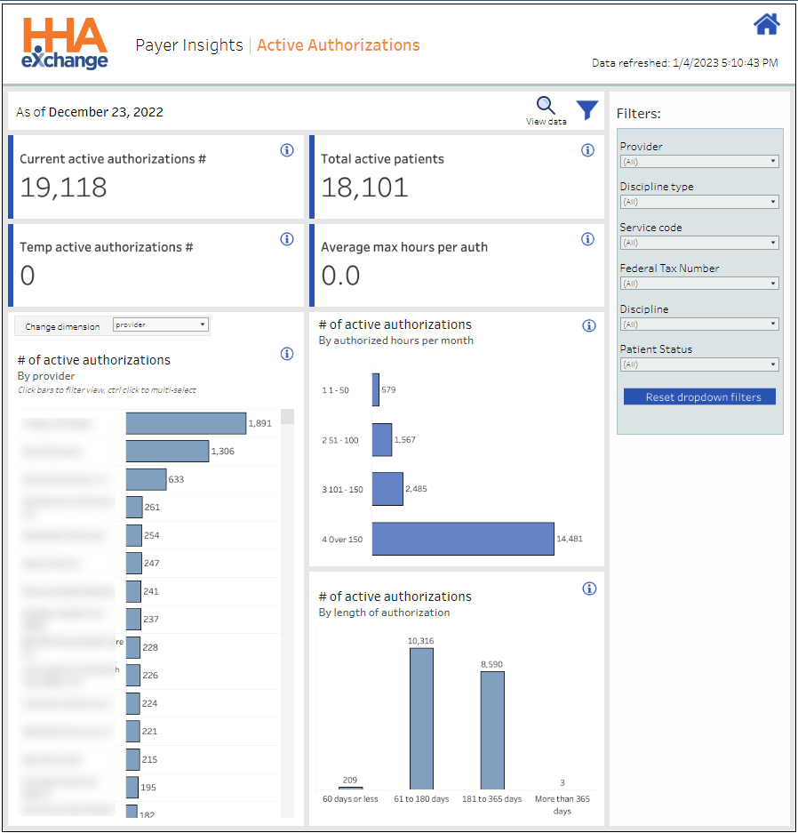Open the Provider filter dropdown
Screen dimensions: 798x833
tap(699, 162)
